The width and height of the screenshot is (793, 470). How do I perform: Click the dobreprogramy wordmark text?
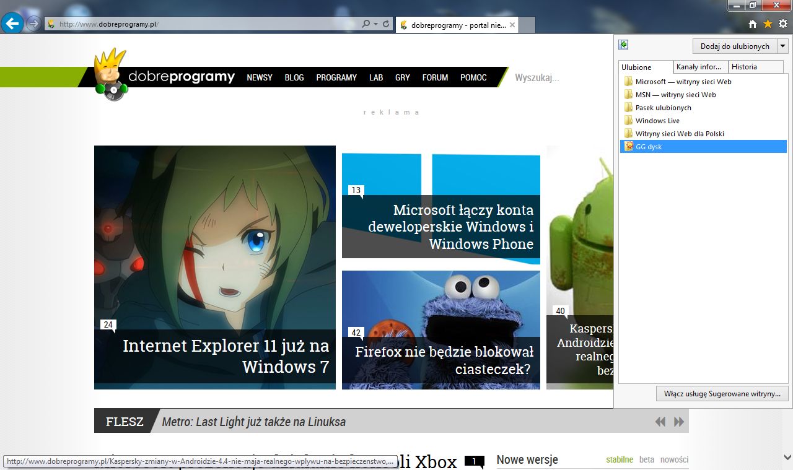pyautogui.click(x=182, y=77)
